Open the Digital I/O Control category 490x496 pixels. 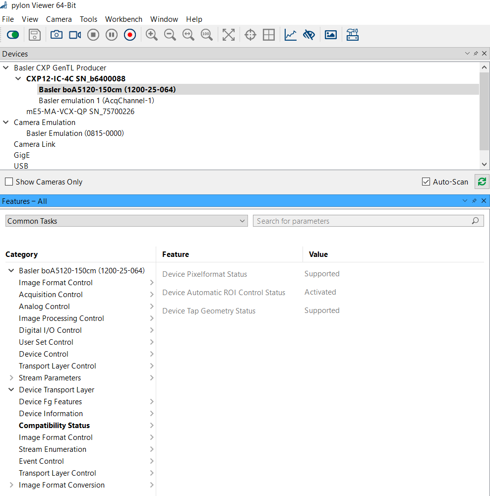[50, 330]
